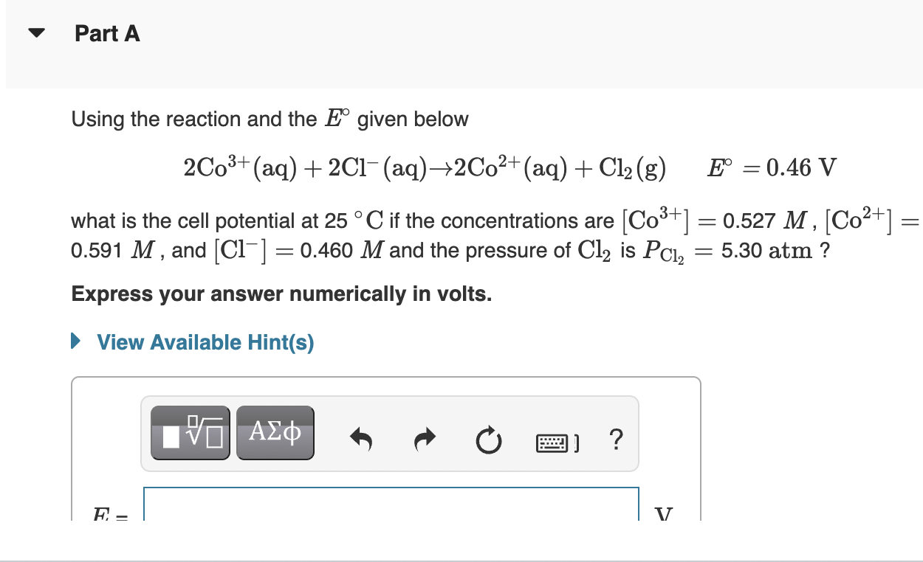
Task: Open the ΑΣφ Greek symbols palette
Action: 275,433
